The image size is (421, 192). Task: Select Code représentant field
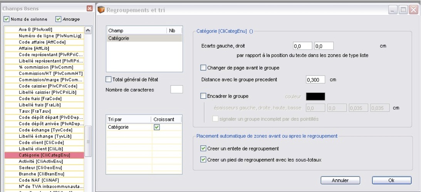pyautogui.click(x=44, y=55)
